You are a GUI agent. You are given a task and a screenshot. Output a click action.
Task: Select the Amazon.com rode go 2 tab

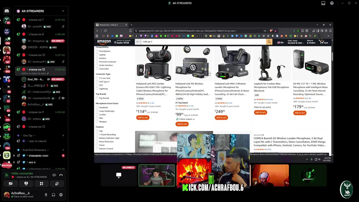[x=111, y=25]
